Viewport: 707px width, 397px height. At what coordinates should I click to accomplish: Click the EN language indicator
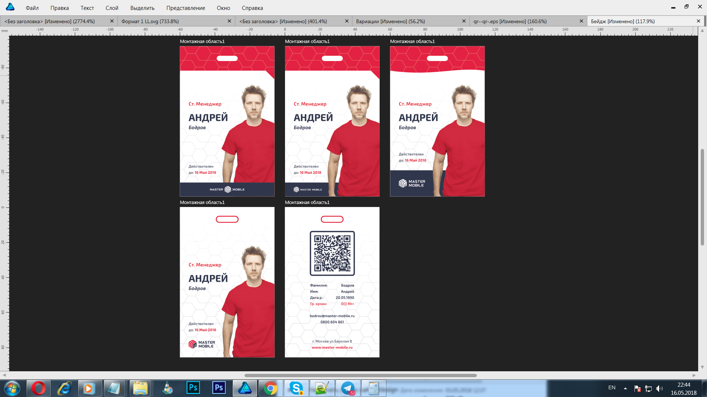612,388
